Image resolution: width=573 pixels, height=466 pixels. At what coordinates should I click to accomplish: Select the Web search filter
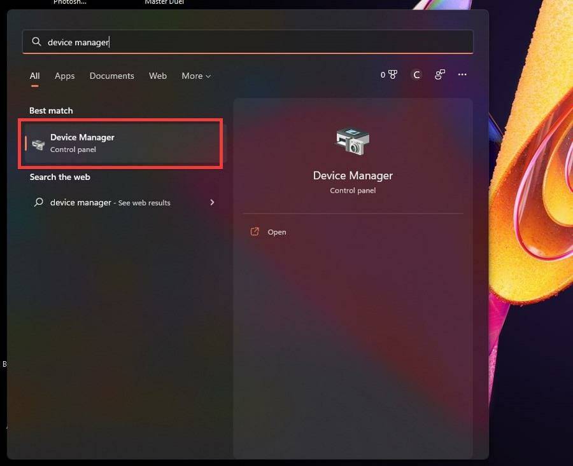pyautogui.click(x=157, y=76)
